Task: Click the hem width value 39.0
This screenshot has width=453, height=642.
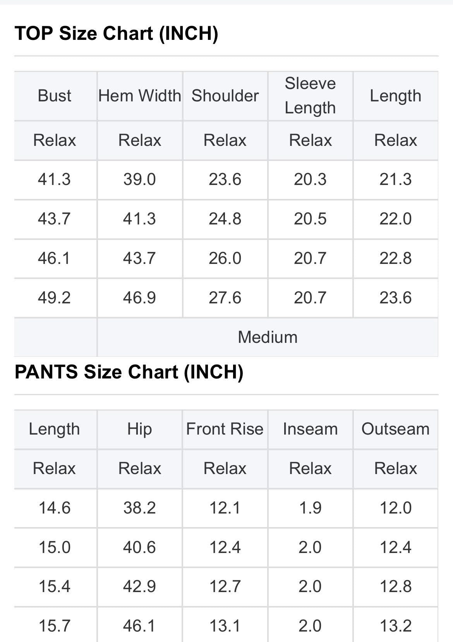Action: (x=139, y=180)
